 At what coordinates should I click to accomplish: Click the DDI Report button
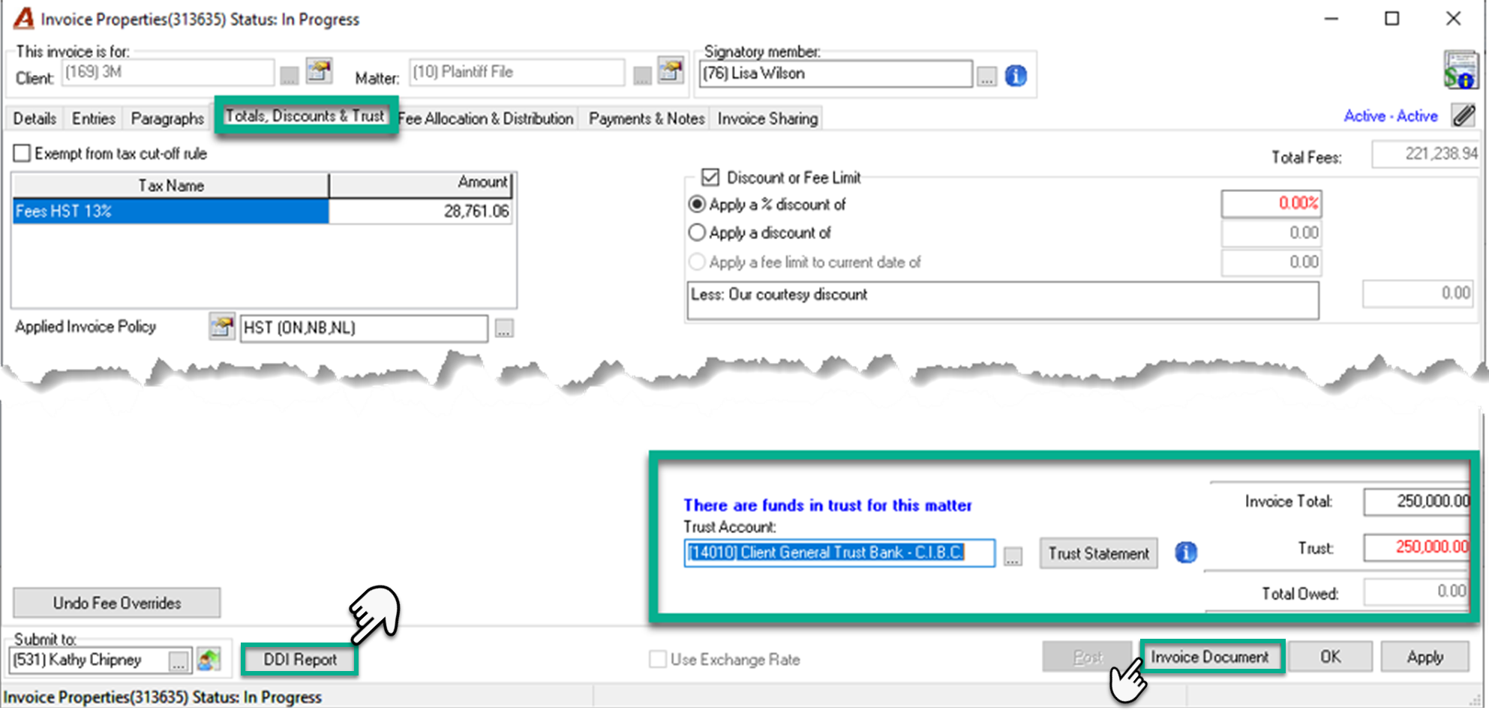click(300, 660)
